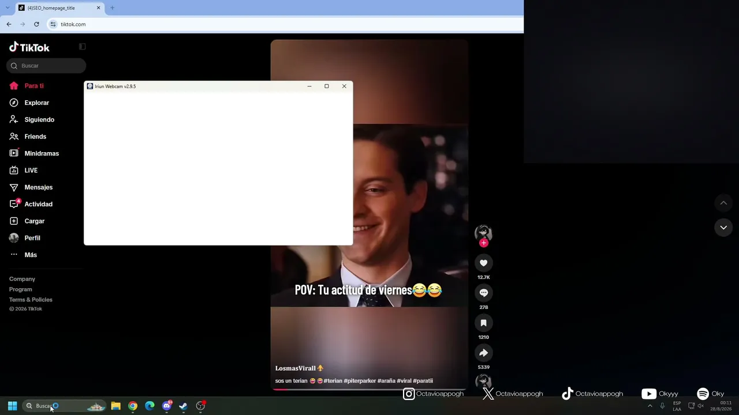Open the Chrome tab search dropdown
This screenshot has height=415, width=739.
(7, 8)
